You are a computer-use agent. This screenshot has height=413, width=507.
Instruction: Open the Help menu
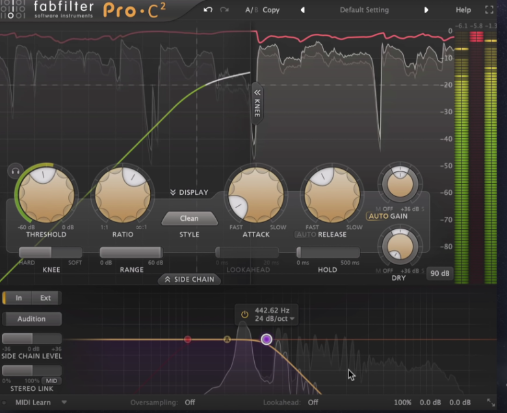463,10
